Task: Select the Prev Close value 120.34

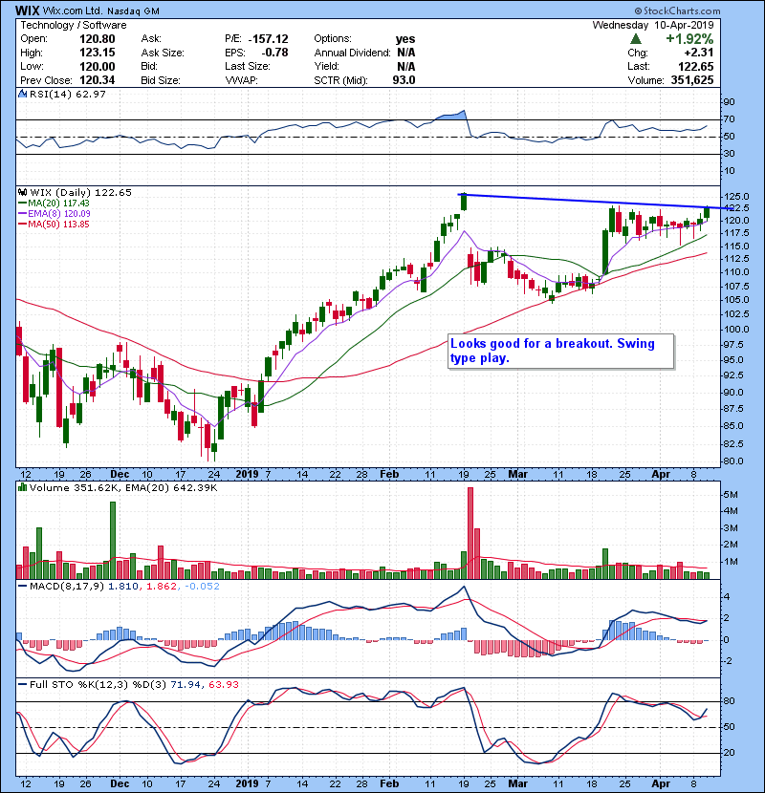Action: [98, 80]
